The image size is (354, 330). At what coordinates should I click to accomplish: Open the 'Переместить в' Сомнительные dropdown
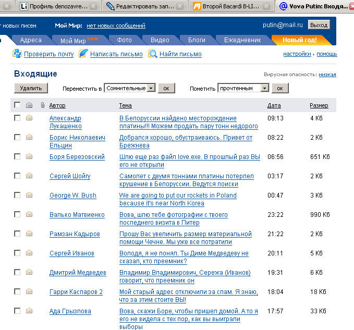tap(130, 88)
